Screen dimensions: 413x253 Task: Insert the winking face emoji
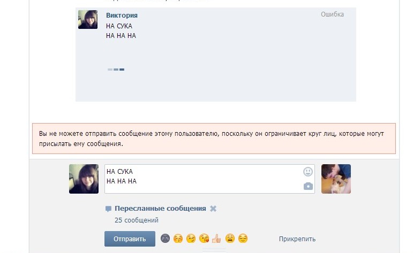coord(191,239)
